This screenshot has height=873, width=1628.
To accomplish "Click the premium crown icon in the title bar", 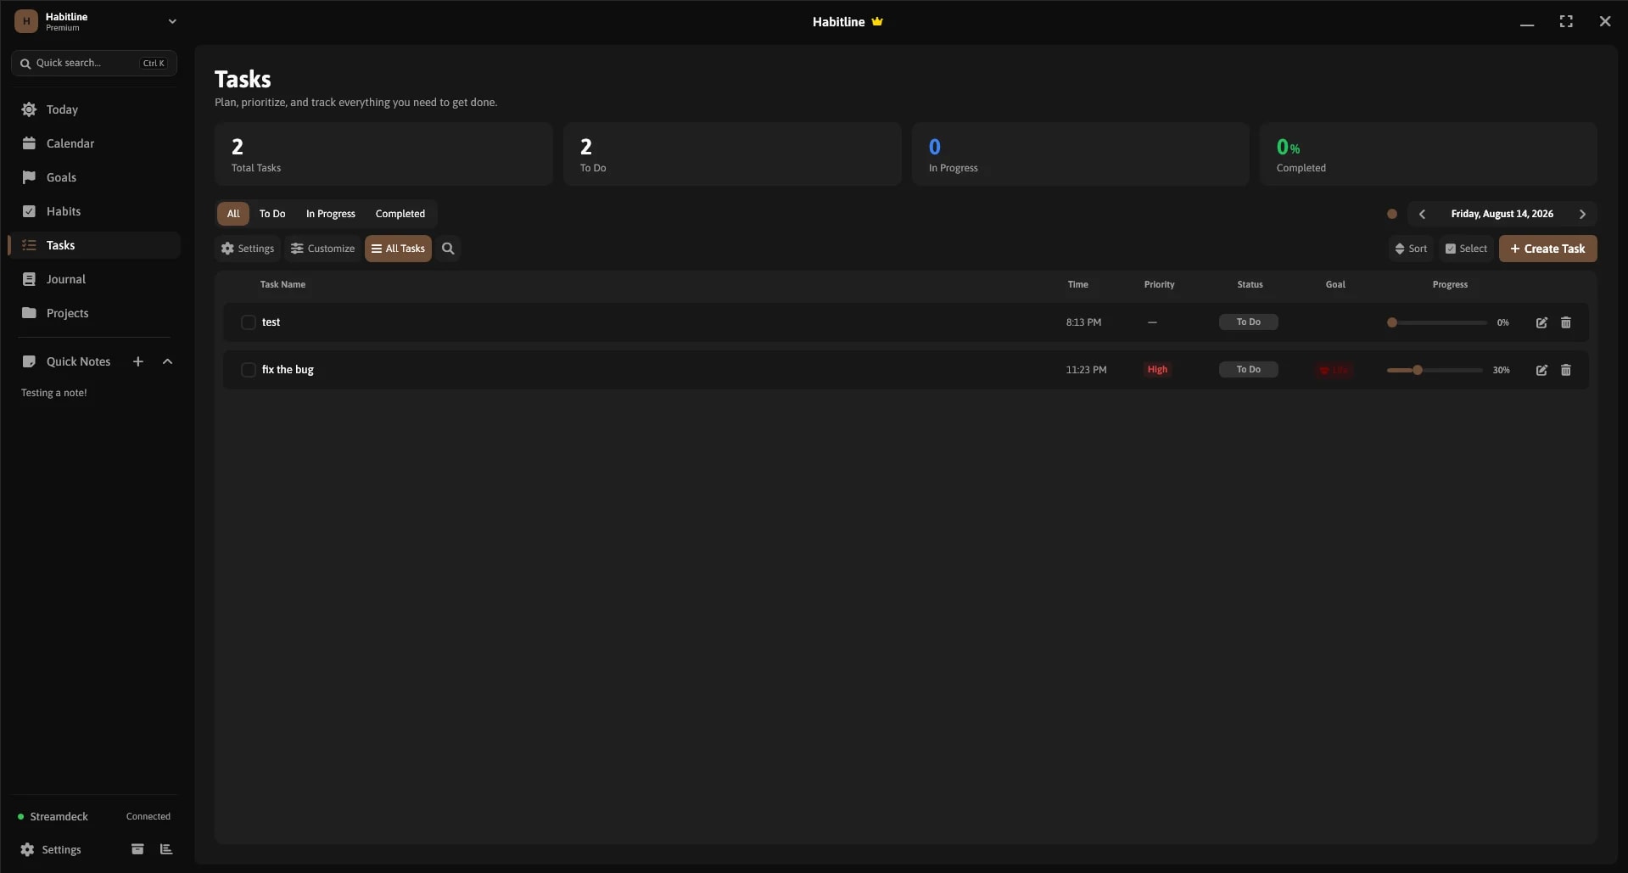I will (x=877, y=21).
